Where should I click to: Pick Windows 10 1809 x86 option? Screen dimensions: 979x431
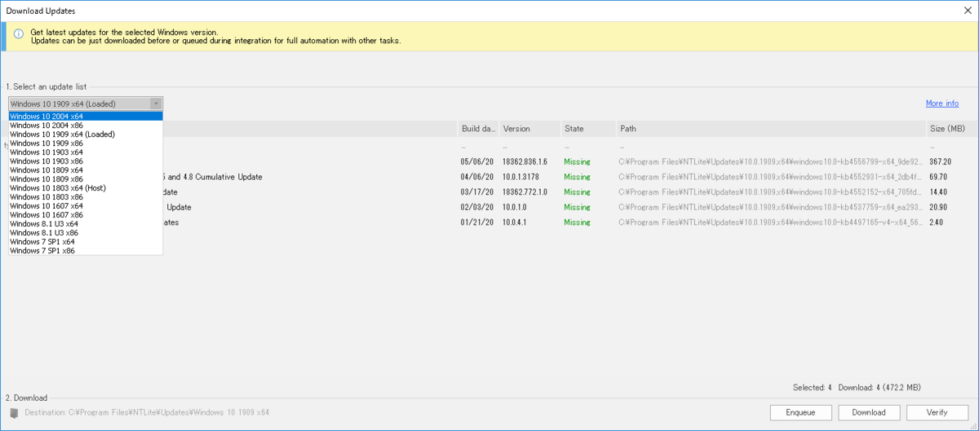86,179
